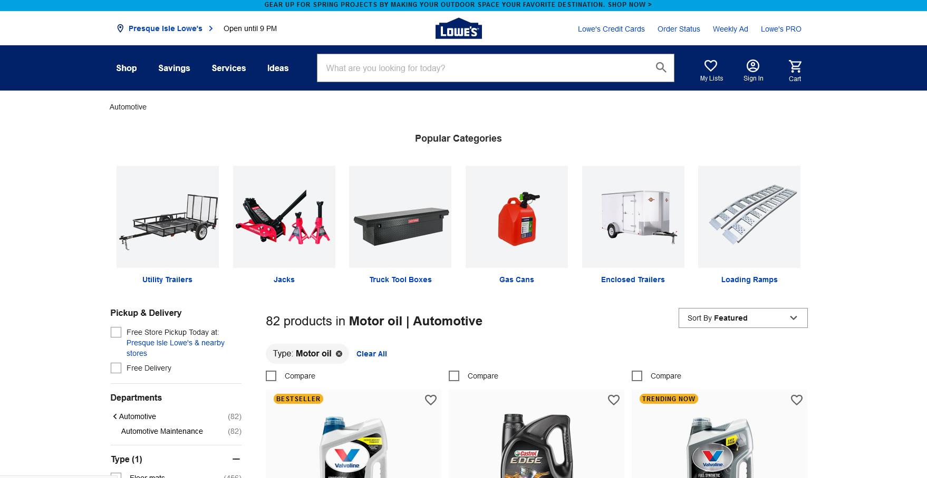Click the Clear All filters link
This screenshot has width=927, height=478.
coord(372,354)
